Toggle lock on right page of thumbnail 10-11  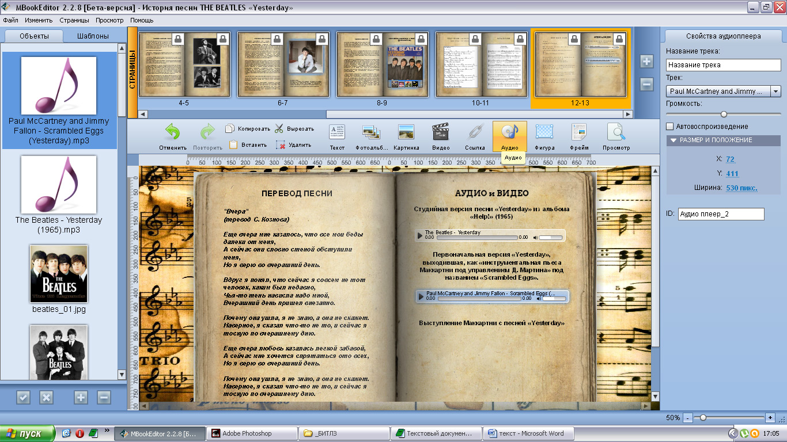(521, 39)
